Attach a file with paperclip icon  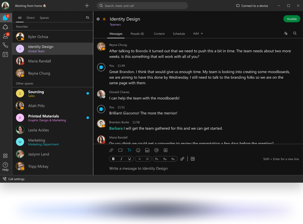(x=111, y=150)
